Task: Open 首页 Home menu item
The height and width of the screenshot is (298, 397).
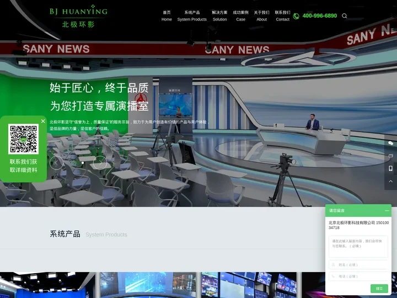Action: [167, 15]
